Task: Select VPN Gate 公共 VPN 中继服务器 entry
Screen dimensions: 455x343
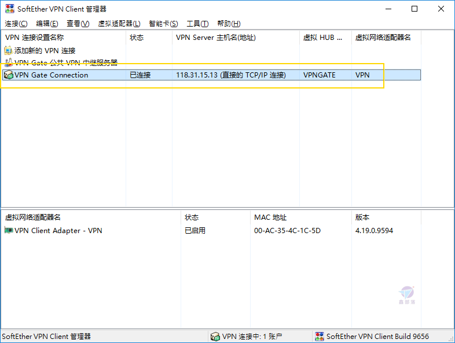Action: click(x=66, y=62)
